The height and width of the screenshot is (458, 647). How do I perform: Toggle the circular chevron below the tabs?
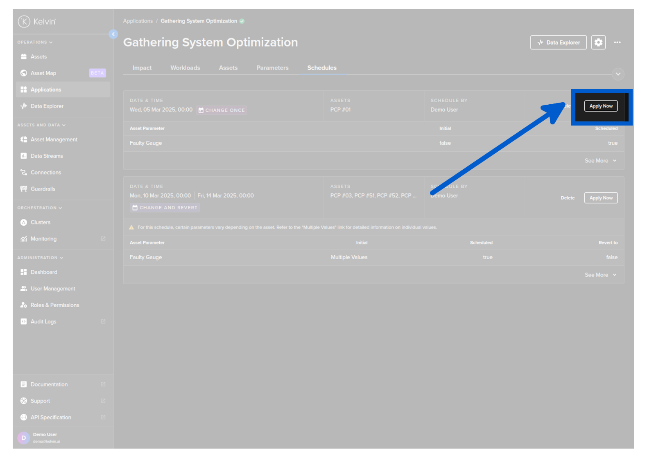point(618,74)
